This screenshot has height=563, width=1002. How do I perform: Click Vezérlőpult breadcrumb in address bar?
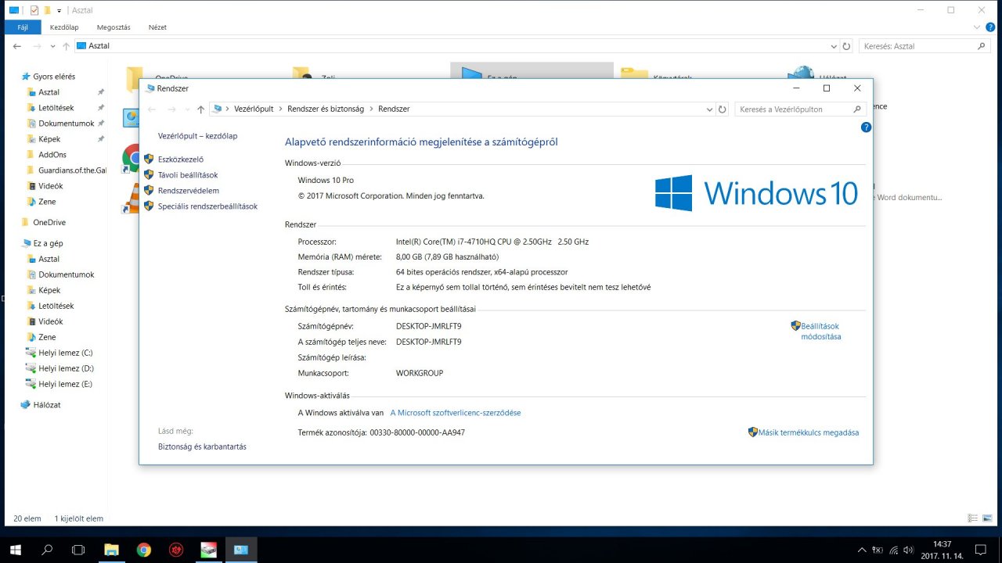(254, 109)
